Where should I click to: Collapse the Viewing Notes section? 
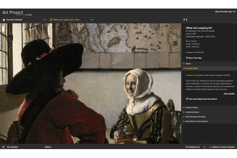pyautogui.click(x=191, y=68)
